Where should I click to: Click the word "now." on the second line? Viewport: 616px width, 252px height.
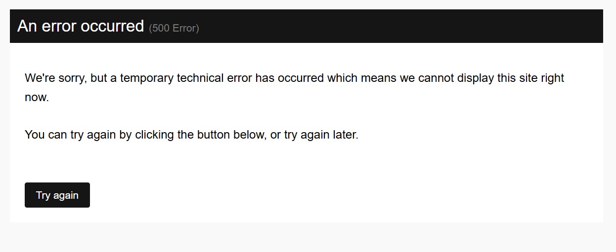click(37, 97)
